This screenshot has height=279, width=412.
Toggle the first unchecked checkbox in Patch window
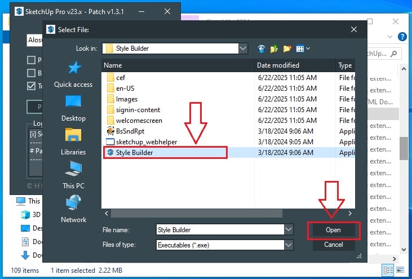(x=31, y=60)
